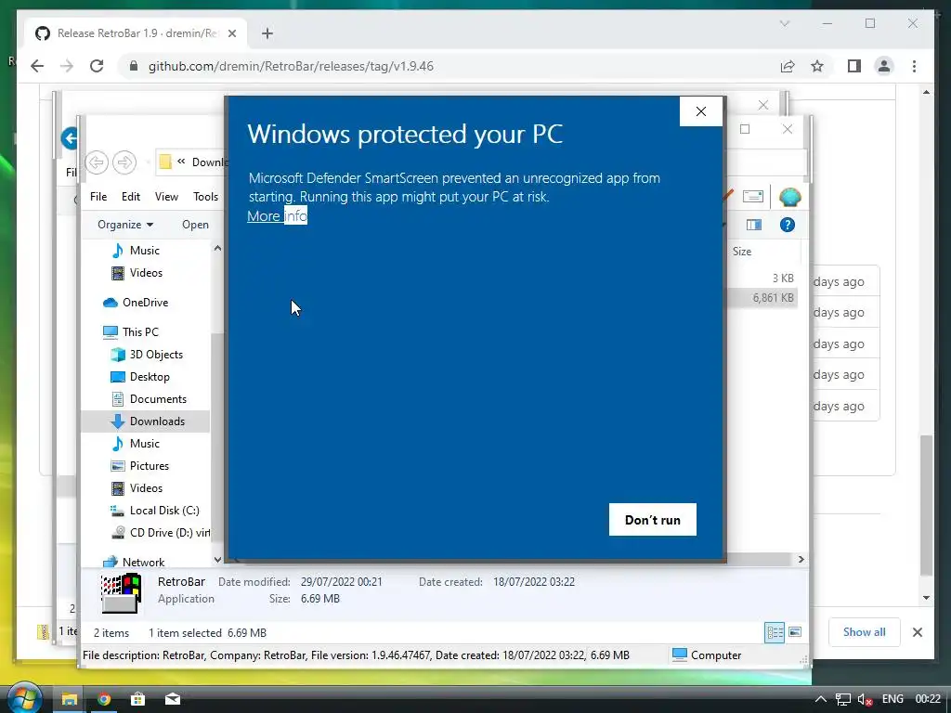
Task: Click Chrome back button
Action: (37, 66)
